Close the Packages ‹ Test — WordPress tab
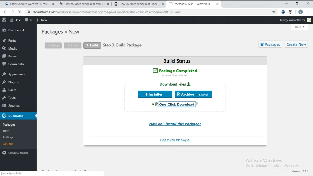This screenshot has width=313, height=176. 217,4
